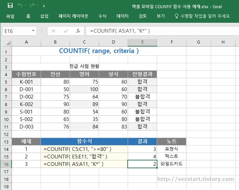Click the Cancel (X) formula bar icon
The width and height of the screenshot is (239, 190).
point(54,31)
